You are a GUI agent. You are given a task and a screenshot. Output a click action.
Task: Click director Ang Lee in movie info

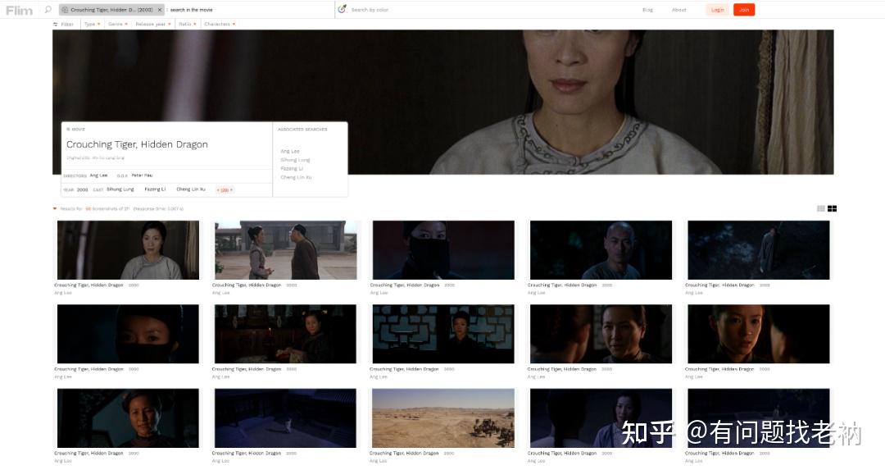(98, 175)
